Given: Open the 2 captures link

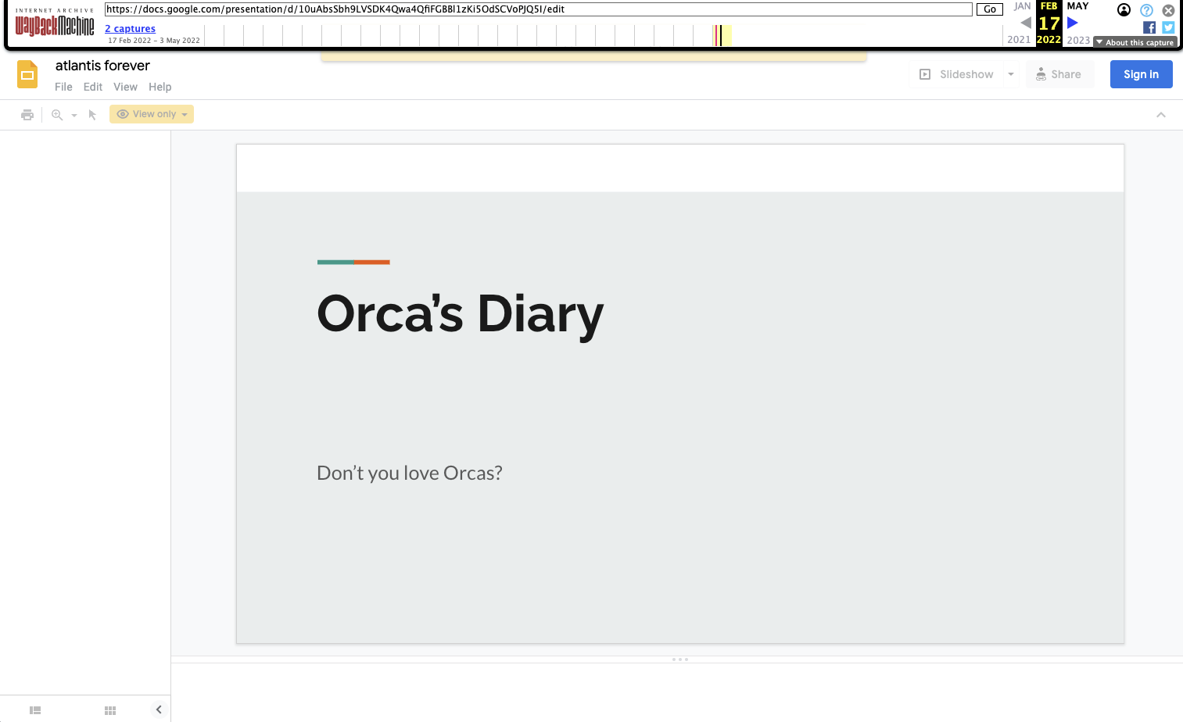Looking at the screenshot, I should point(131,29).
